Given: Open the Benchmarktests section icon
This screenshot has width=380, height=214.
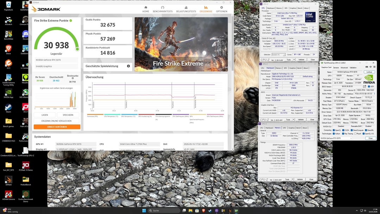Looking at the screenshot, I should click(x=163, y=7).
